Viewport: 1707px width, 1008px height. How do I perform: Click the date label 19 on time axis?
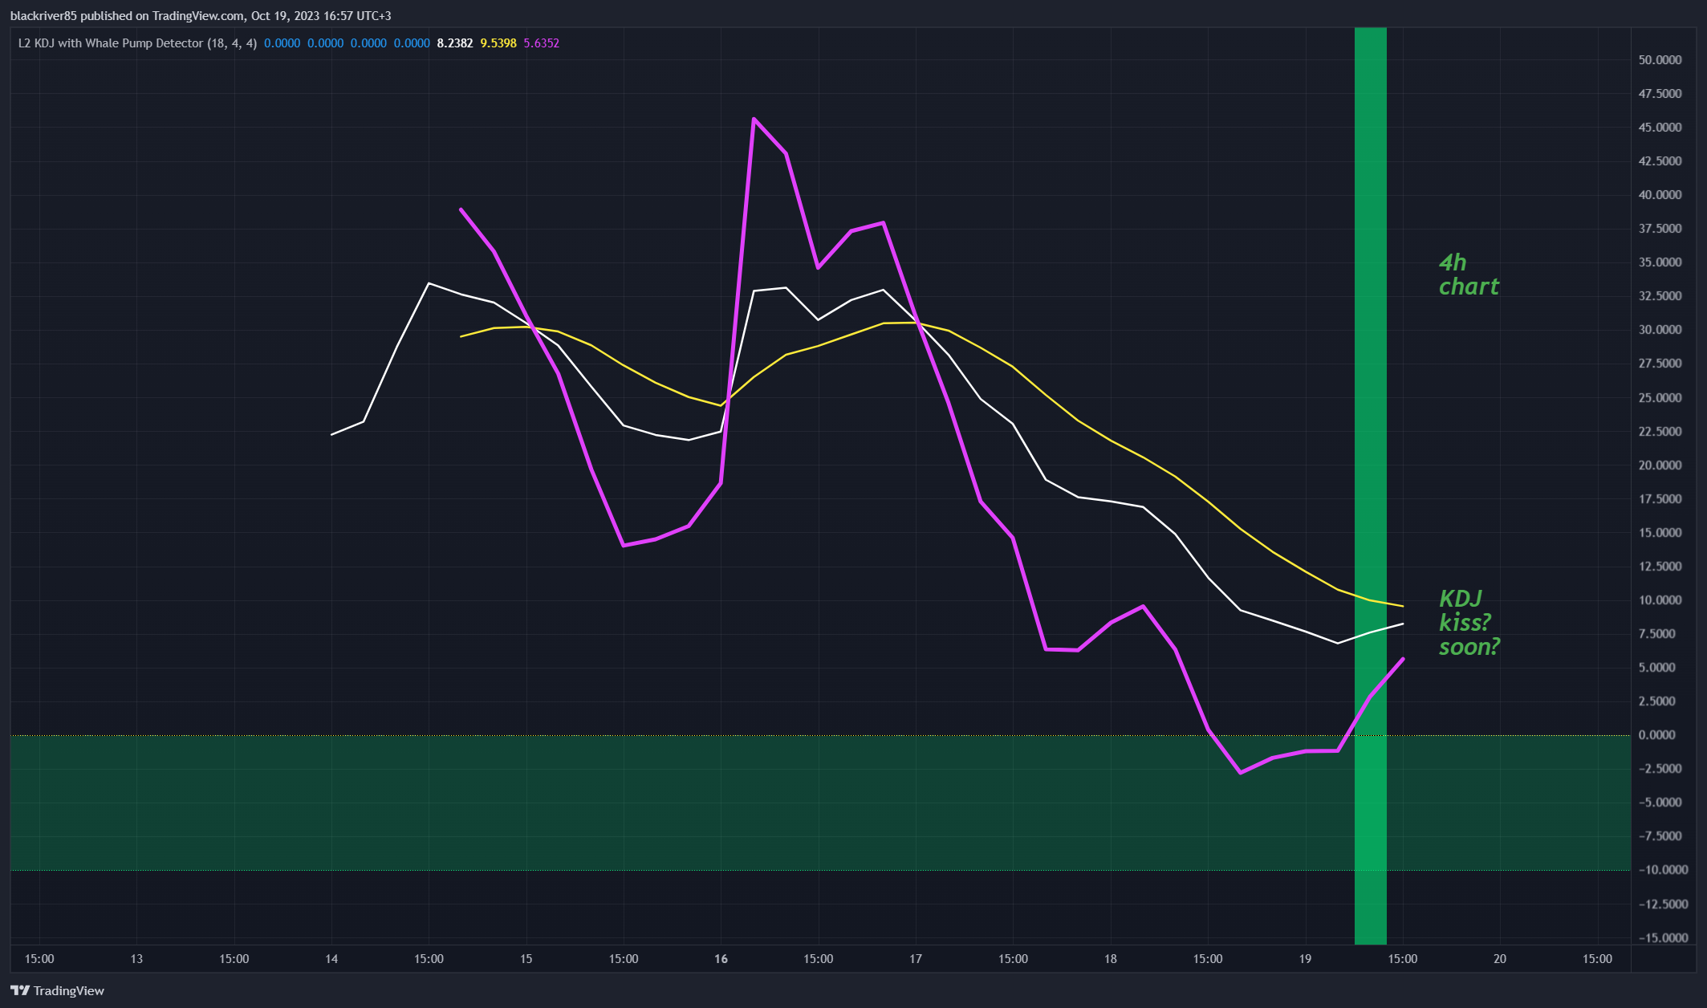pyautogui.click(x=1305, y=959)
